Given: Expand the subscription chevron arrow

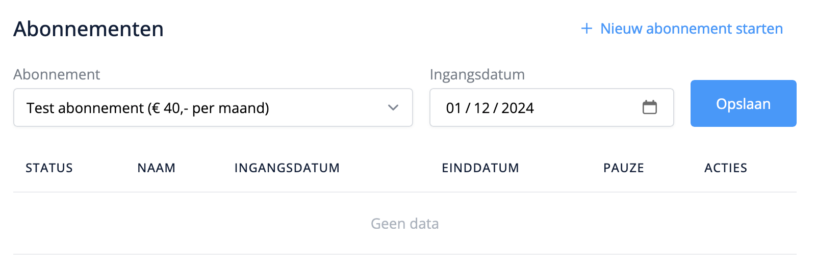Looking at the screenshot, I should point(393,107).
